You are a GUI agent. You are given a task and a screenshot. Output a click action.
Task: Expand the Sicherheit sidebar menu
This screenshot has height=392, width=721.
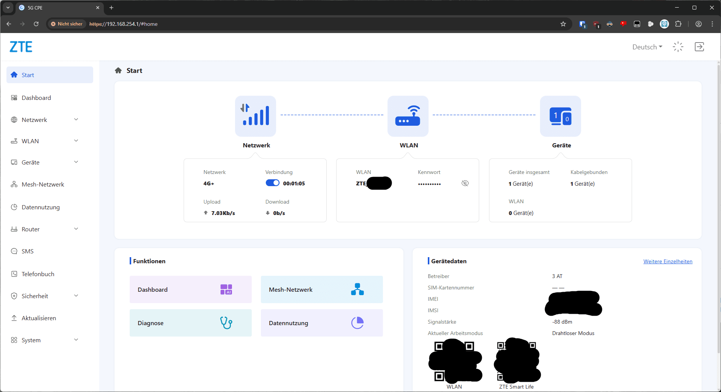click(50, 296)
